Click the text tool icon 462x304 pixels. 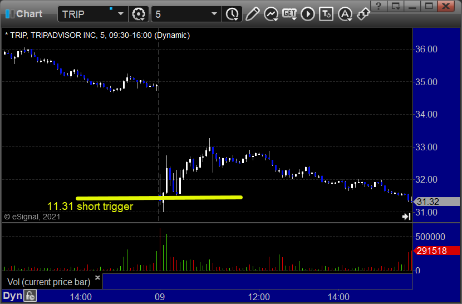(326, 14)
